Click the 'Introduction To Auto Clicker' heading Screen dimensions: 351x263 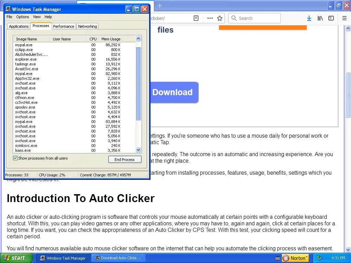pyautogui.click(x=81, y=198)
